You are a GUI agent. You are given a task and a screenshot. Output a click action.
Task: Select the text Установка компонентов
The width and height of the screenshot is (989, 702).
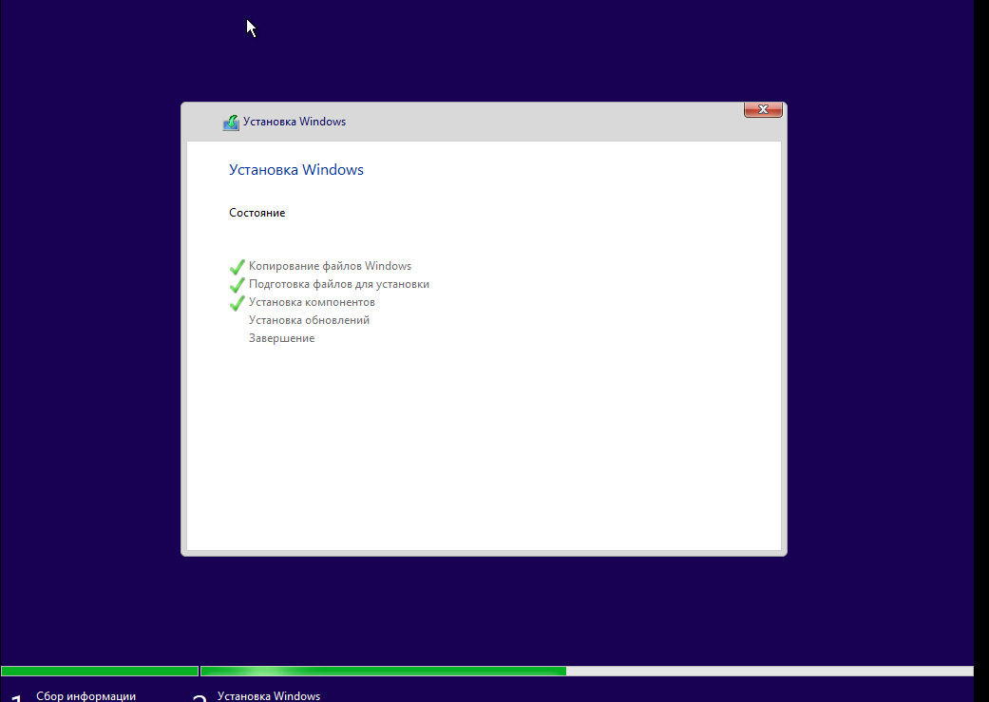312,302
